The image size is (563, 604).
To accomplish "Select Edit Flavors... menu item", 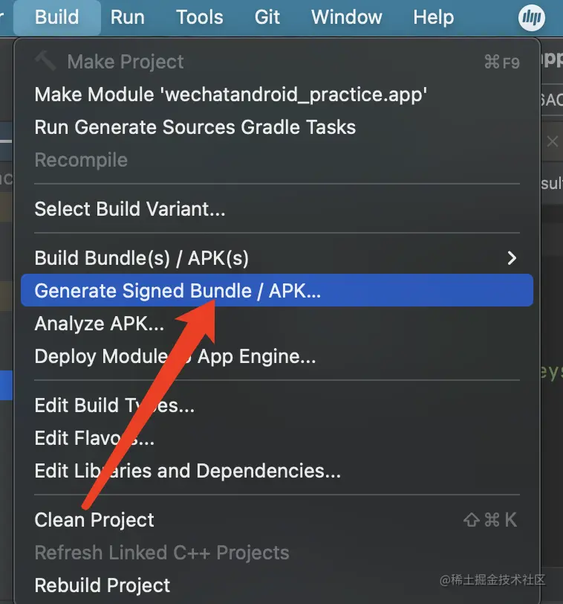I will 94,438.
